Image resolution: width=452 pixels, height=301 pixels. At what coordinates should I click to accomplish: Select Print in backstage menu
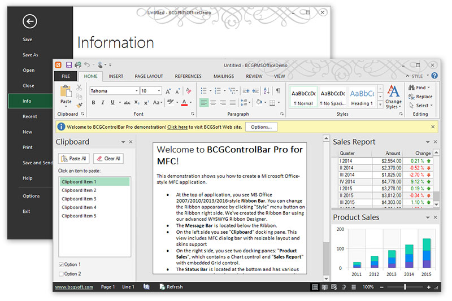coord(28,147)
